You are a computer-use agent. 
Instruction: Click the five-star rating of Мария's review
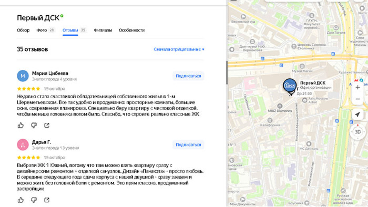(28, 89)
